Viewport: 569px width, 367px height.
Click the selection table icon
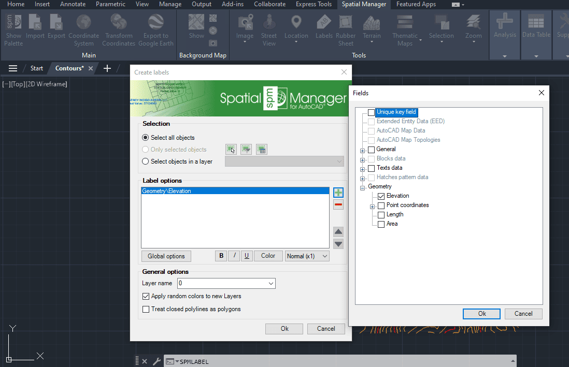[x=261, y=149]
